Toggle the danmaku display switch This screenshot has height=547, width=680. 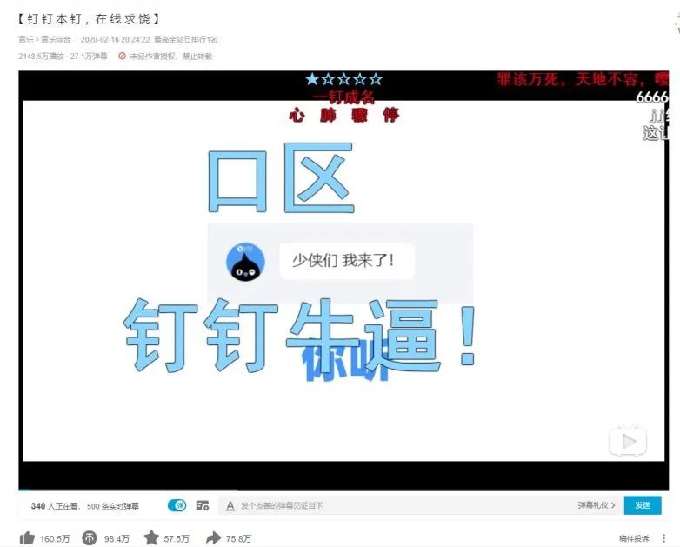click(177, 505)
